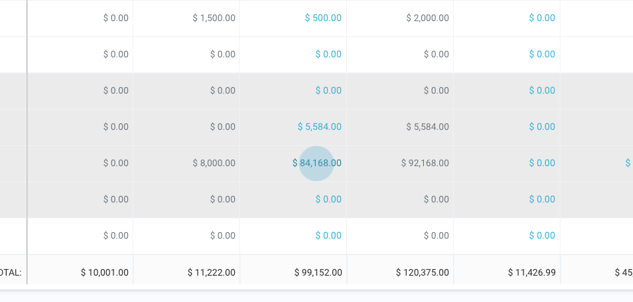Click the cut-off total starting with $ 45

click(x=623, y=272)
